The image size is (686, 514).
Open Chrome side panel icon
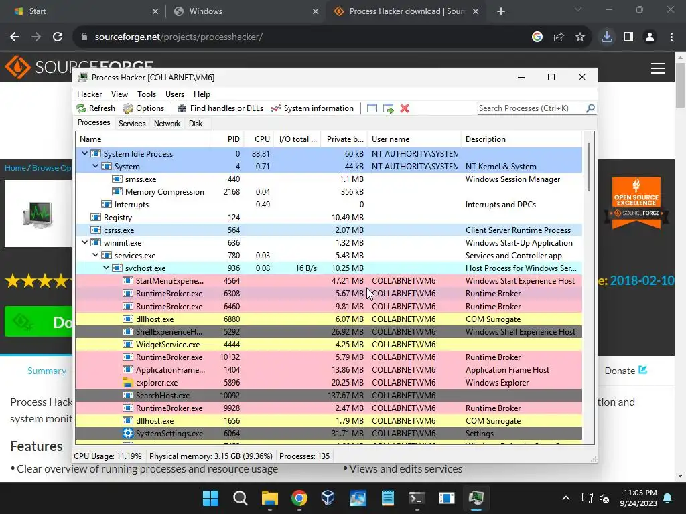(x=628, y=37)
